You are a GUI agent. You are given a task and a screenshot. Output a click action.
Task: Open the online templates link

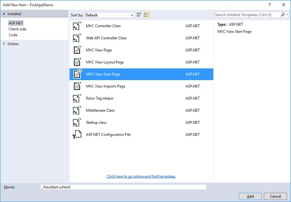pos(141,176)
